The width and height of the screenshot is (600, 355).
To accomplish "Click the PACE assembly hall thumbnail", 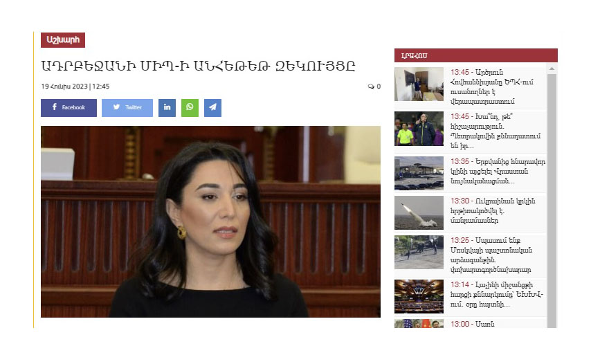I will 419,296.
